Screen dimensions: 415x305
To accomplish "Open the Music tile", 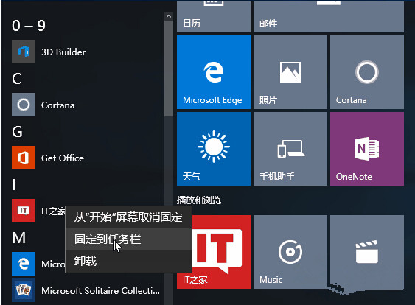I will point(290,252).
